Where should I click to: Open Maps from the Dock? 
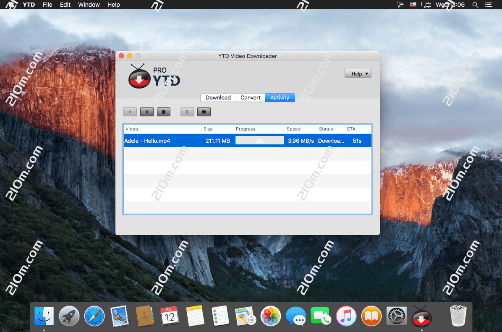pos(245,316)
